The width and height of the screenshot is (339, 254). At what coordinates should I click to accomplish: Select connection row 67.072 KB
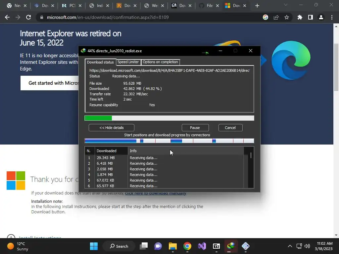click(164, 180)
